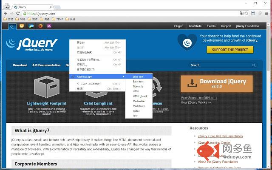Click the bracket-shaped extension icon beside star
The width and height of the screenshot is (272, 170).
click(x=253, y=13)
